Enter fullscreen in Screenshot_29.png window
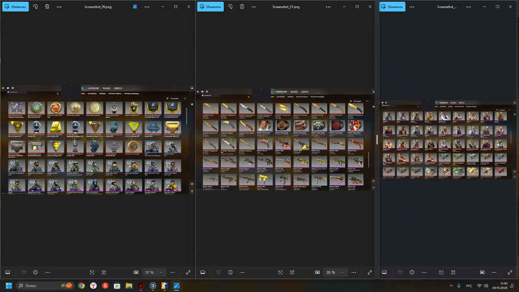Viewport: 519px width, 292px height. click(188, 272)
